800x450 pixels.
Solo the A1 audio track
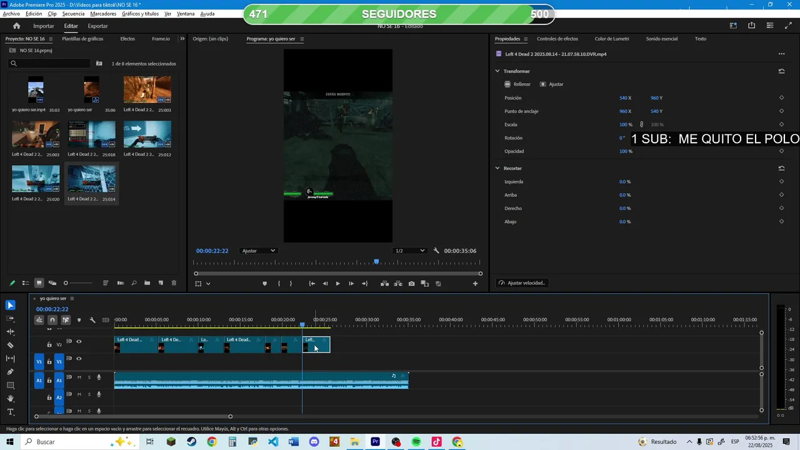point(89,377)
